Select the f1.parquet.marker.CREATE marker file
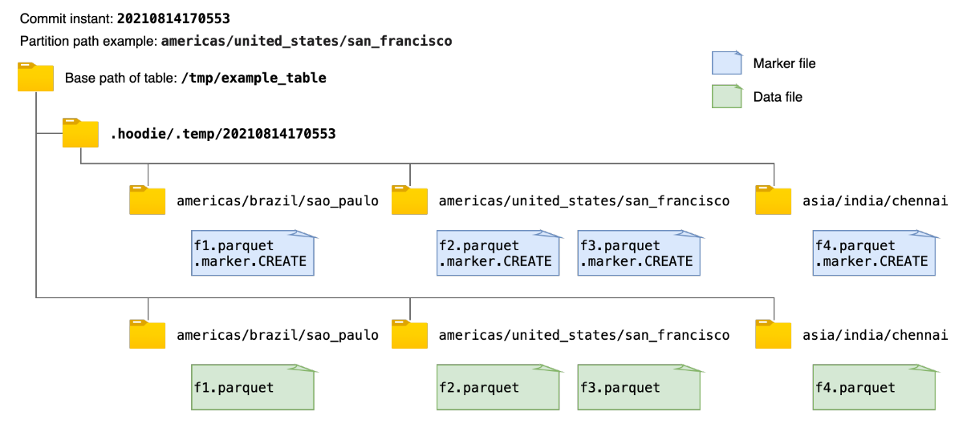 pos(252,253)
